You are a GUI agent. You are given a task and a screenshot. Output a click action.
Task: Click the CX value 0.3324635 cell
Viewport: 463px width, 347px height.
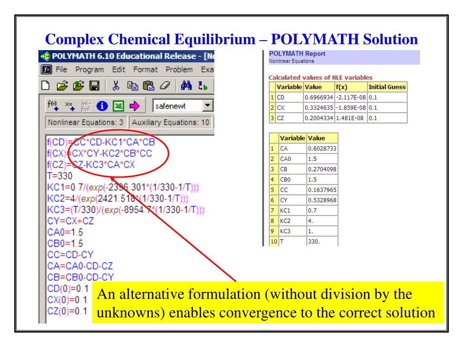[319, 108]
